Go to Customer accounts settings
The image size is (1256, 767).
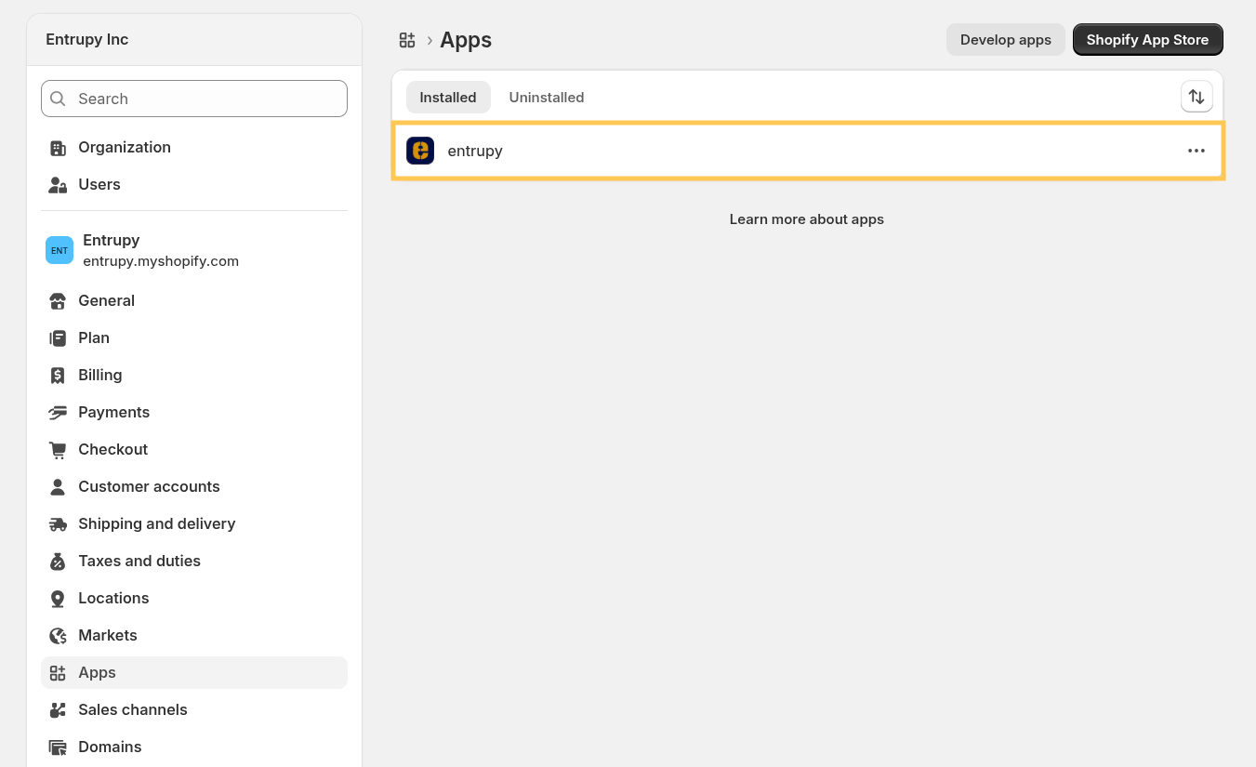pyautogui.click(x=194, y=487)
